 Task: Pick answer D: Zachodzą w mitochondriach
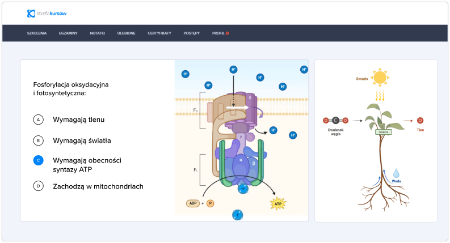[39, 186]
